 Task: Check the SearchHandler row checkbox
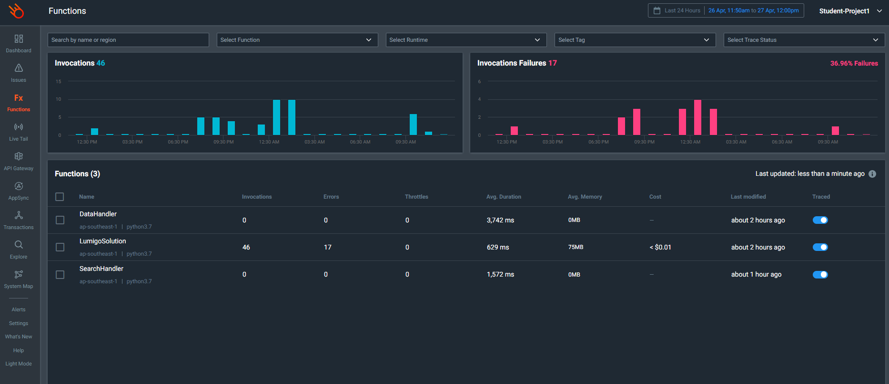[x=60, y=275]
